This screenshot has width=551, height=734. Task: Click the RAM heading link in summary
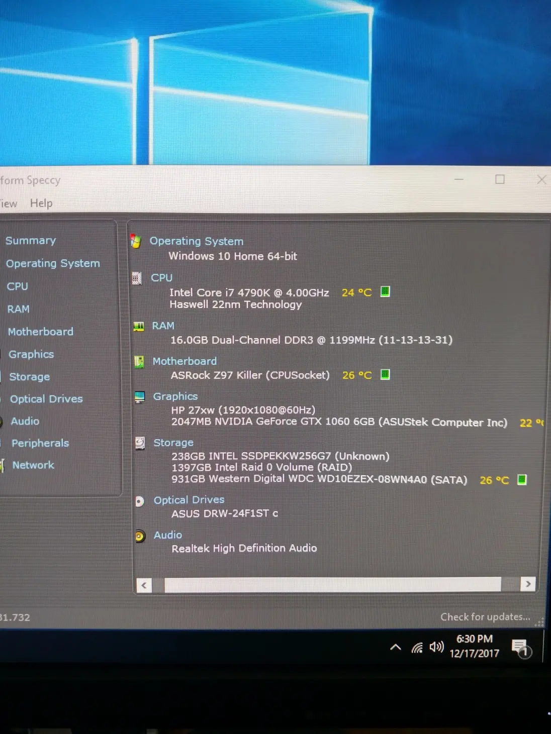point(163,326)
